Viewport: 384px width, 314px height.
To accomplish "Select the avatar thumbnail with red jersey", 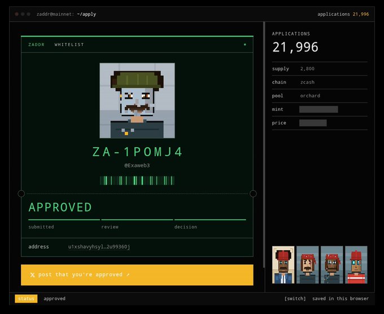I will (356, 265).
